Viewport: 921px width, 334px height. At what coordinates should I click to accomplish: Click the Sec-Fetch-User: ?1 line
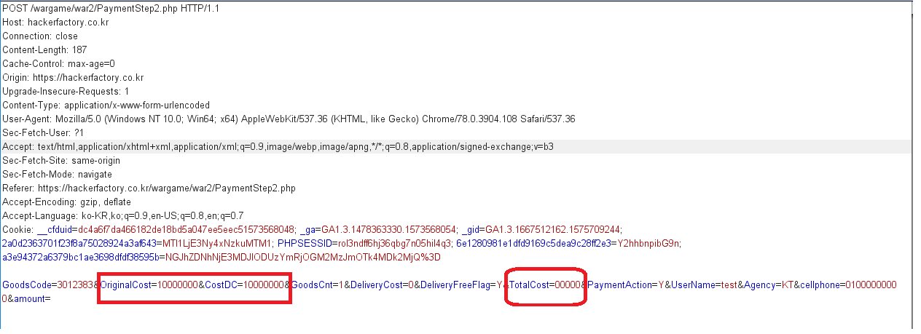point(43,132)
